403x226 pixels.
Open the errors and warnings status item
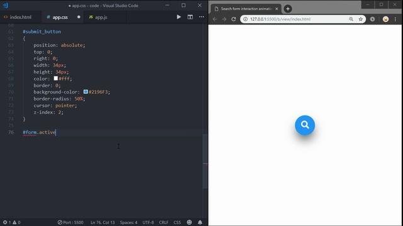[11, 222]
